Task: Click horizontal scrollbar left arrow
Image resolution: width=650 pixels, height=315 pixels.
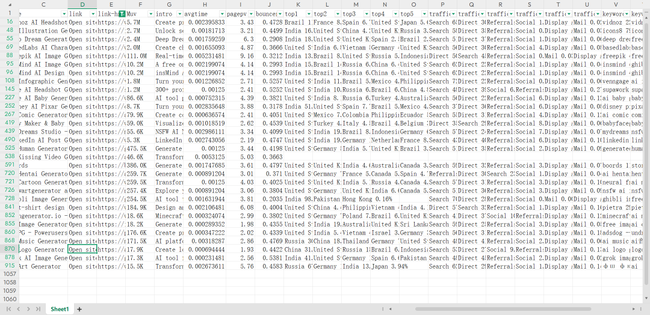Action: [390, 309]
